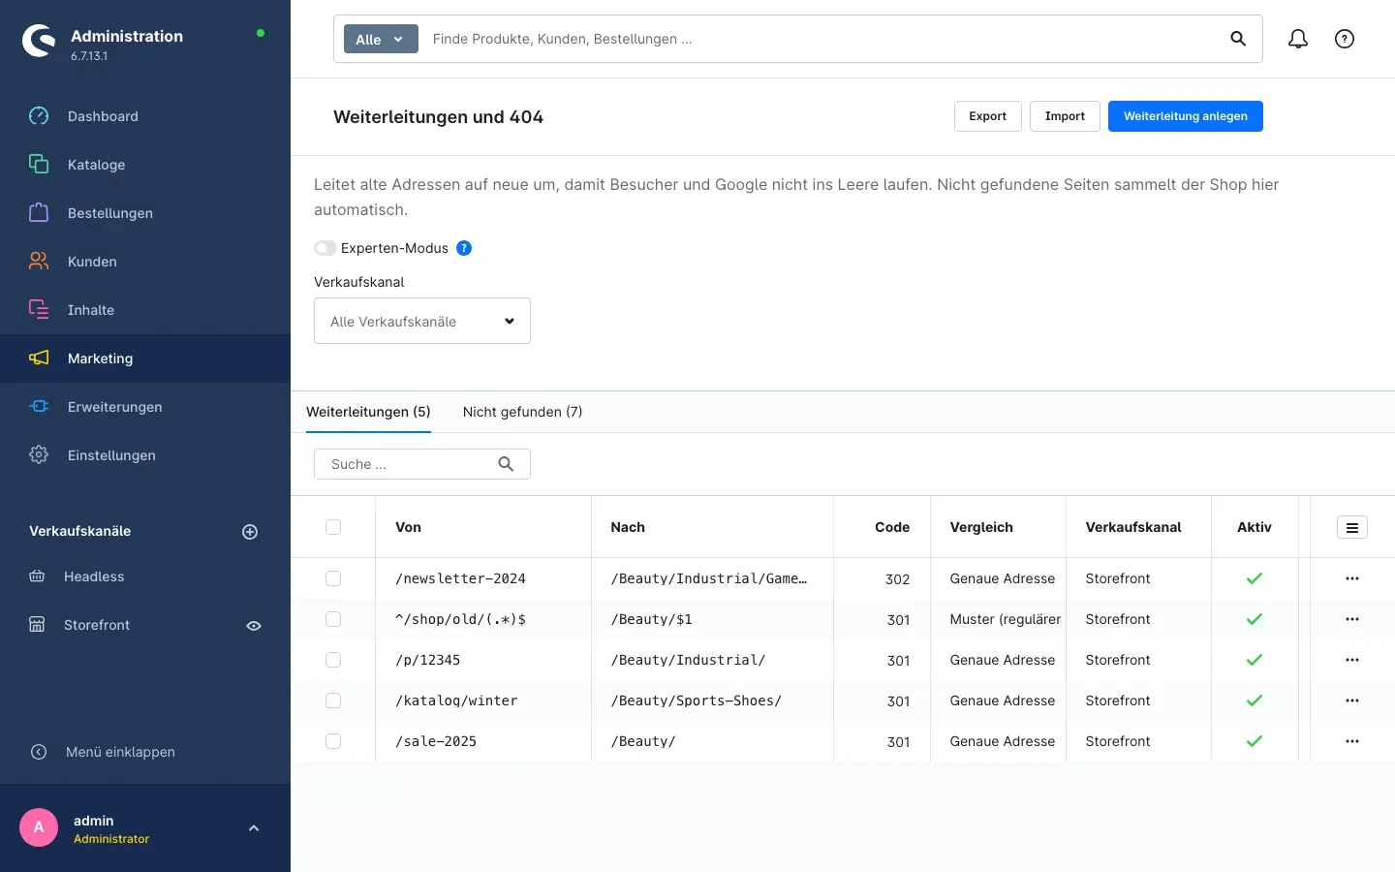Switch to Nicht gefunden (7) tab
The image size is (1395, 872).
(x=523, y=412)
